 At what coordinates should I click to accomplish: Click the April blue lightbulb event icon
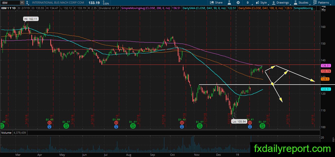pyautogui.click(x=49, y=126)
